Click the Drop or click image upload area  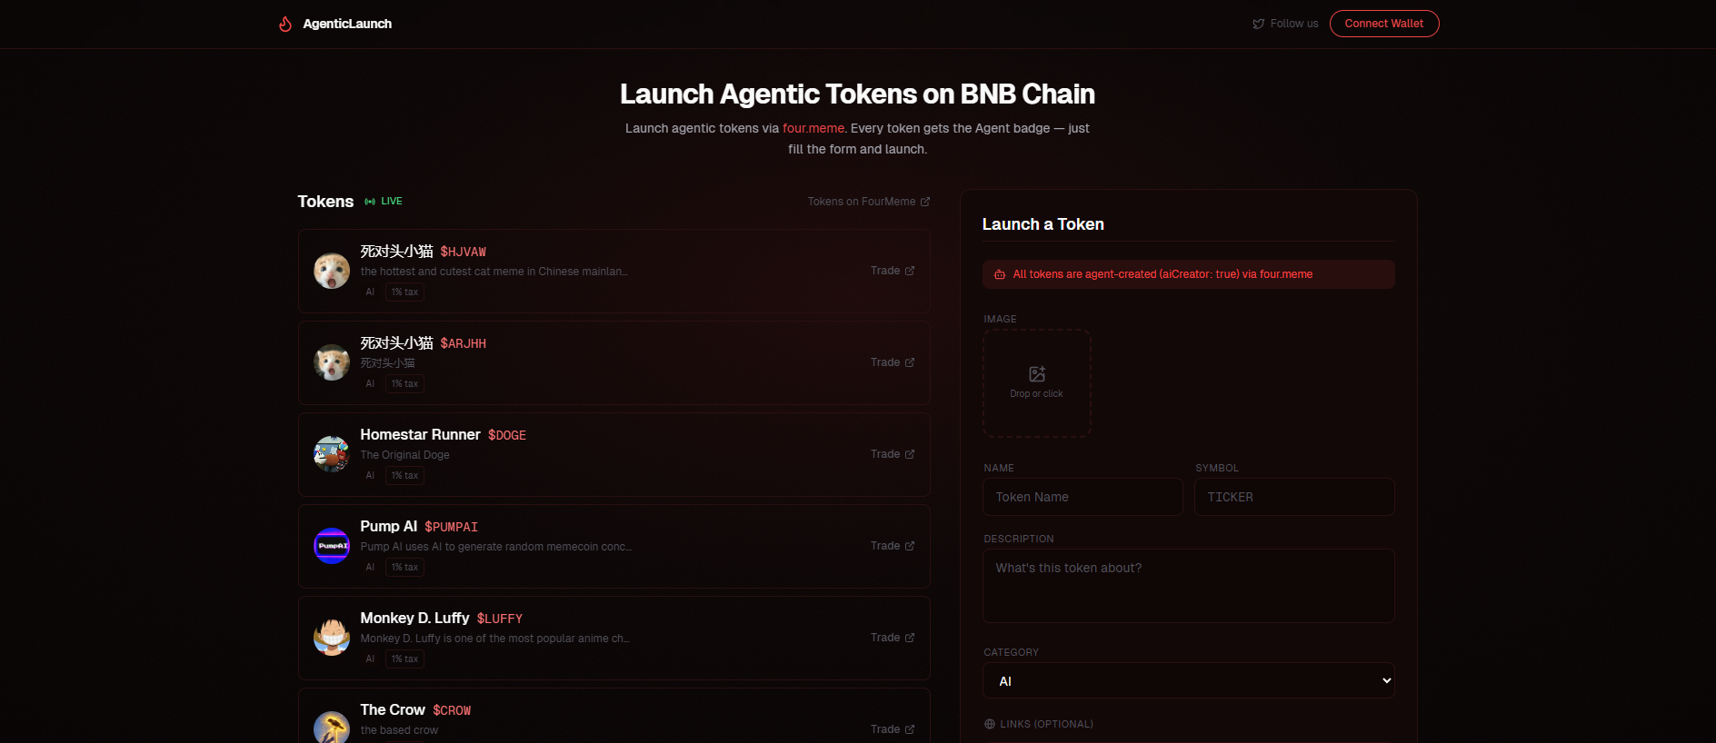click(x=1037, y=383)
